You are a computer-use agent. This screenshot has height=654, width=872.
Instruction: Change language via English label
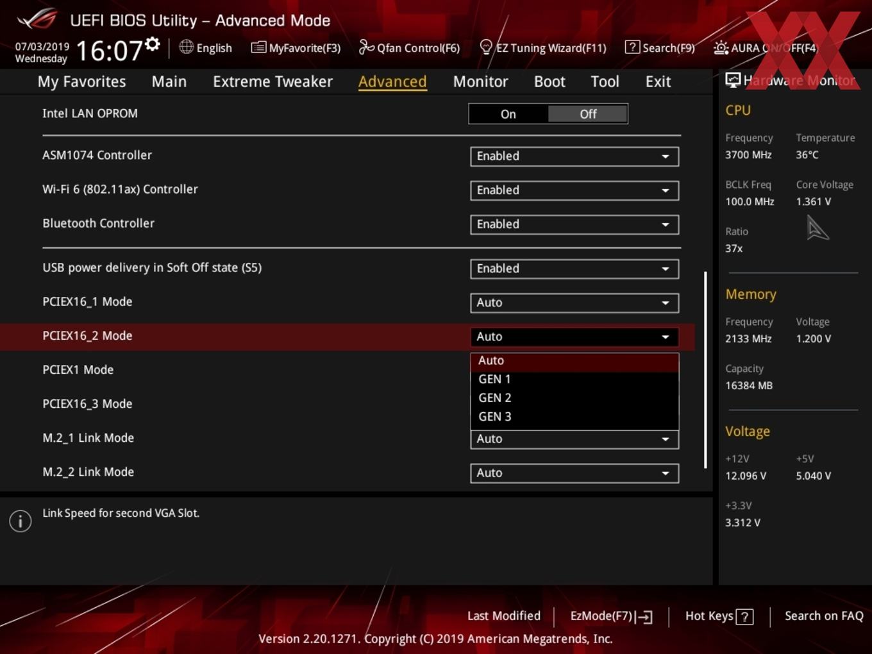214,48
